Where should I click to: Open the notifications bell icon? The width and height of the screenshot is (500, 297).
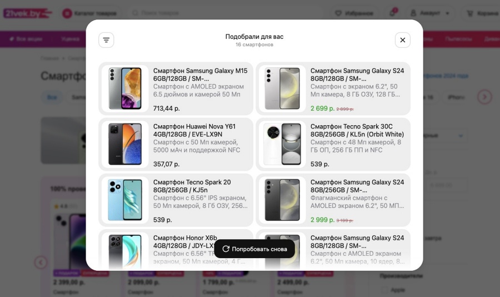coord(393,13)
